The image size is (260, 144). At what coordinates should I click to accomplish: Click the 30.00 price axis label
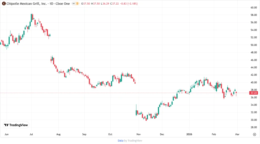254,120
